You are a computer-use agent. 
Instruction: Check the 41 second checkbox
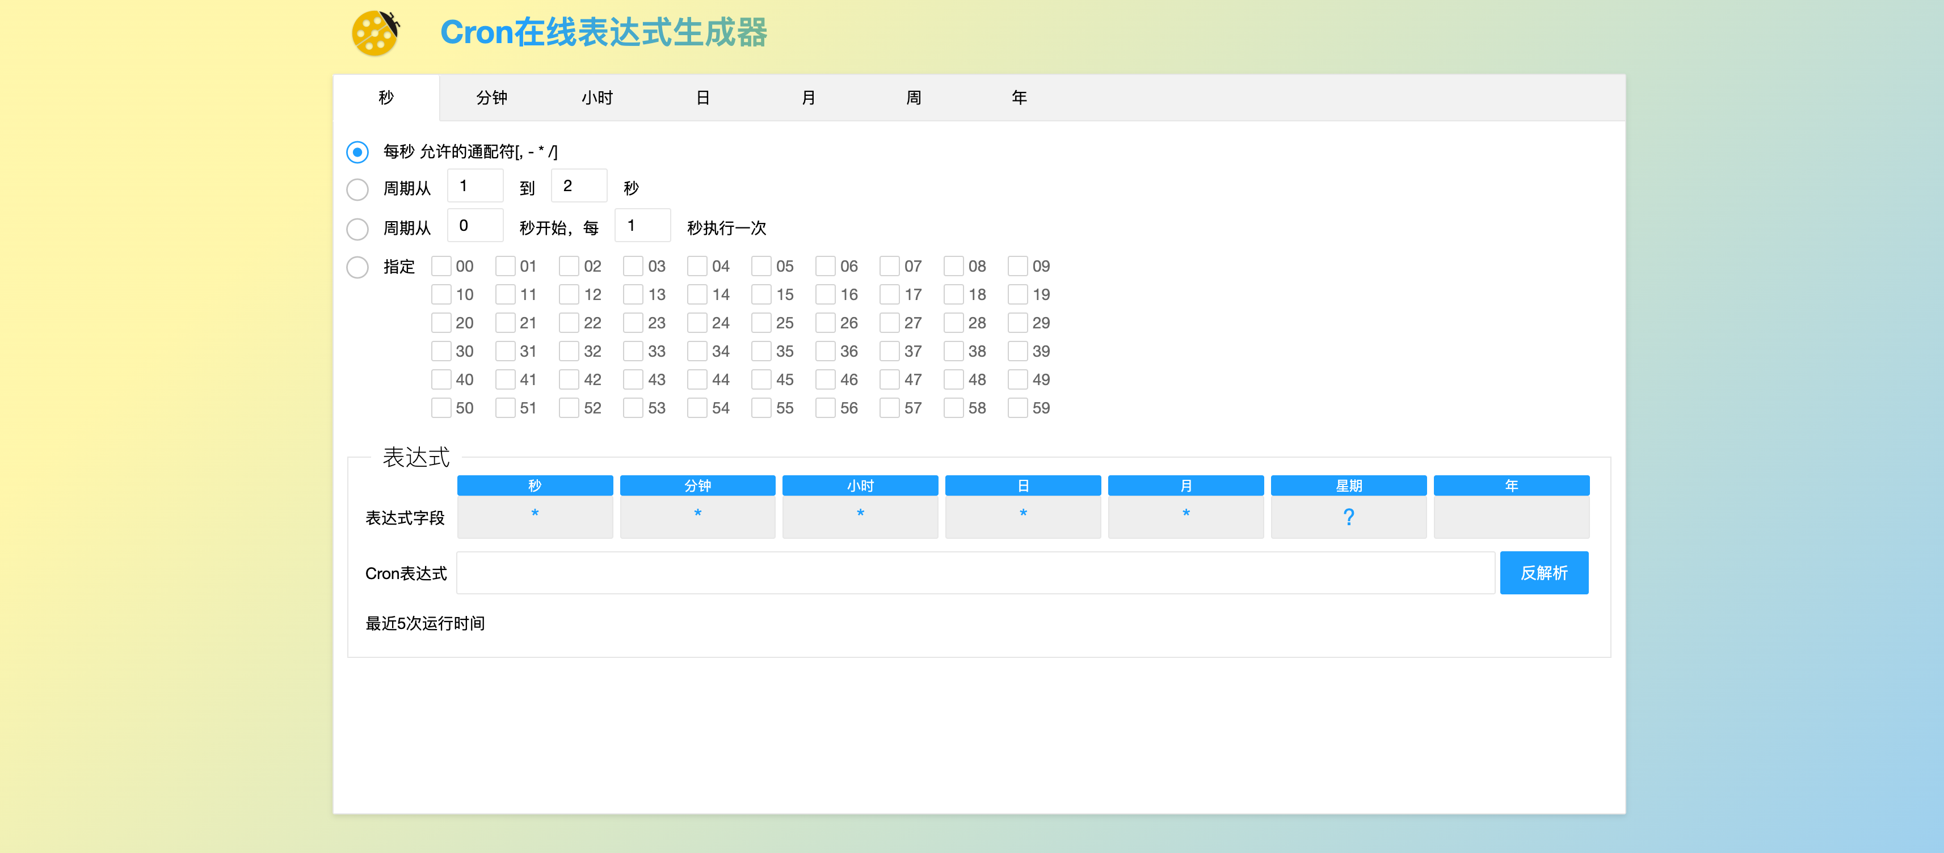click(x=505, y=379)
